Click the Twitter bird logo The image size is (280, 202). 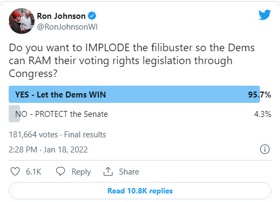pos(264,15)
